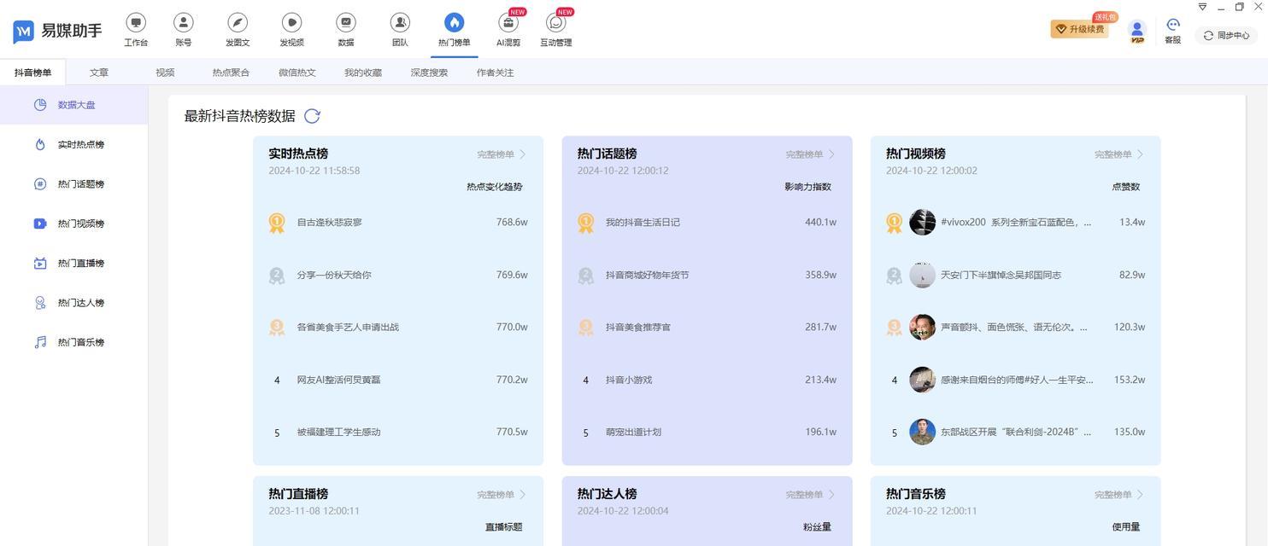Screen dimensions: 1268x546
Task: Click the 153.2w likes value
Action: click(1129, 380)
